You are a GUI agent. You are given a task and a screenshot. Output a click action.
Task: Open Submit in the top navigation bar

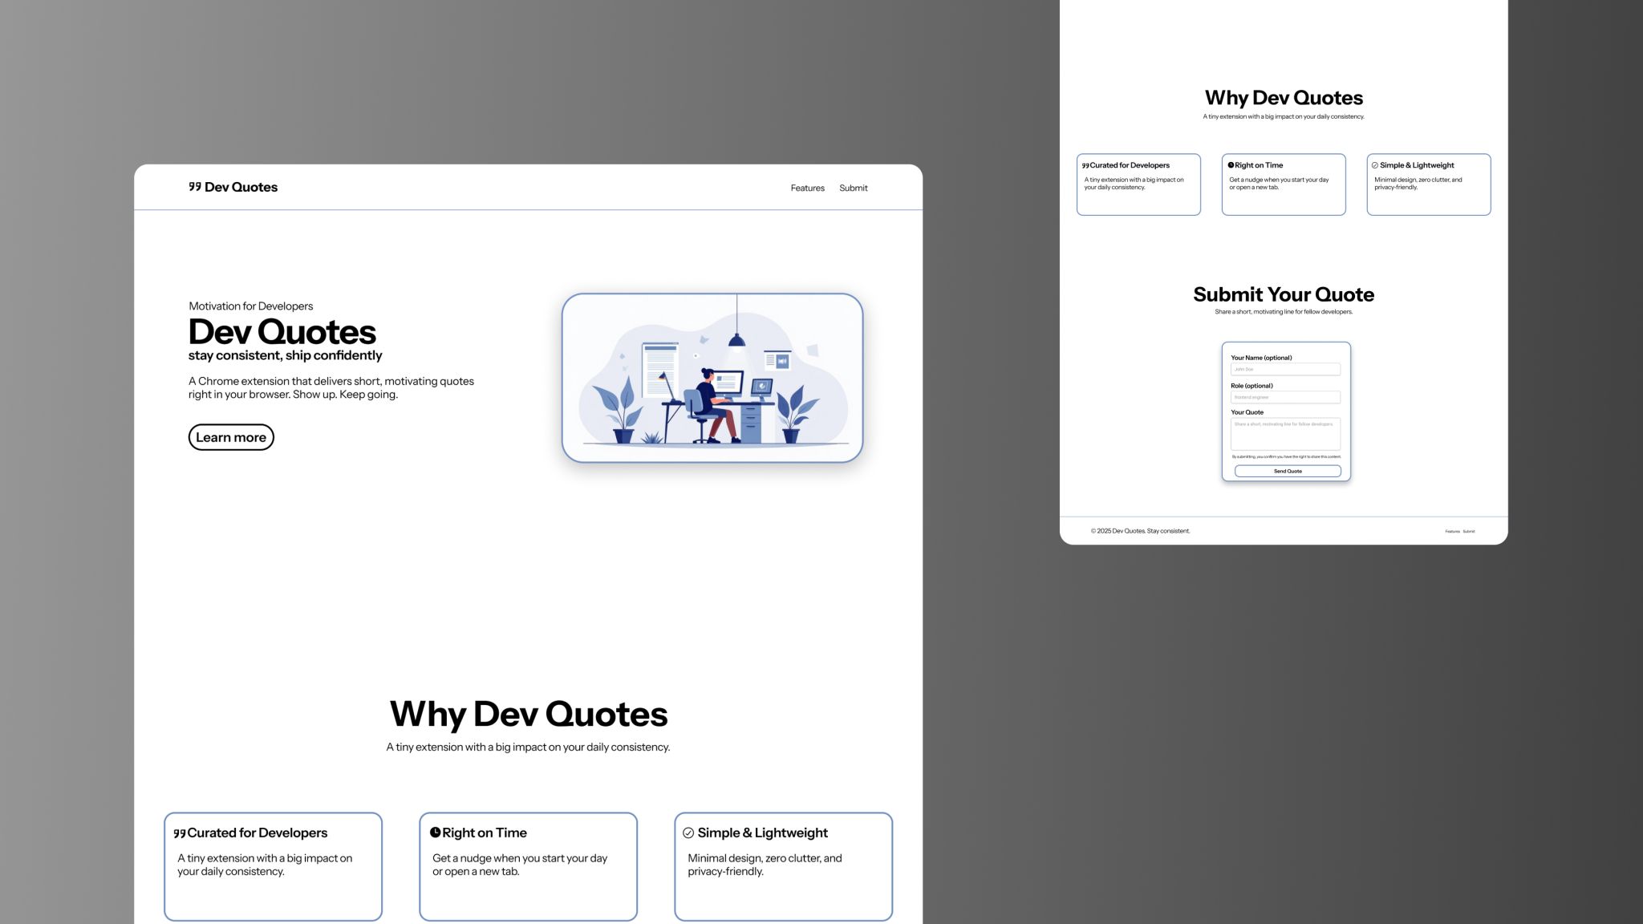(x=853, y=188)
